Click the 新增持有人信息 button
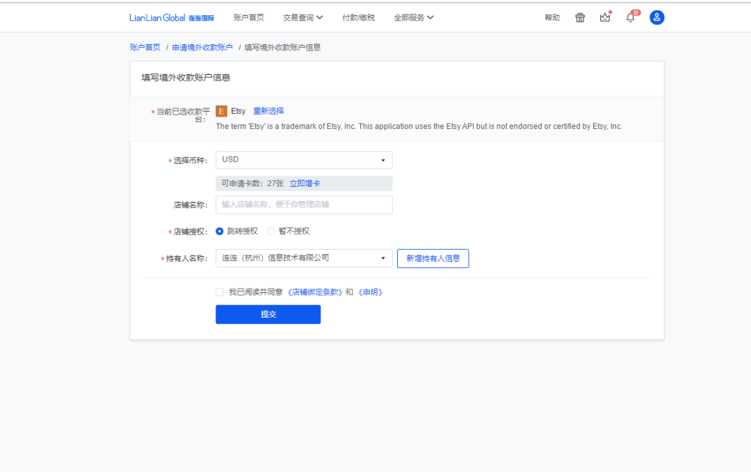This screenshot has height=472, width=751. click(x=433, y=258)
